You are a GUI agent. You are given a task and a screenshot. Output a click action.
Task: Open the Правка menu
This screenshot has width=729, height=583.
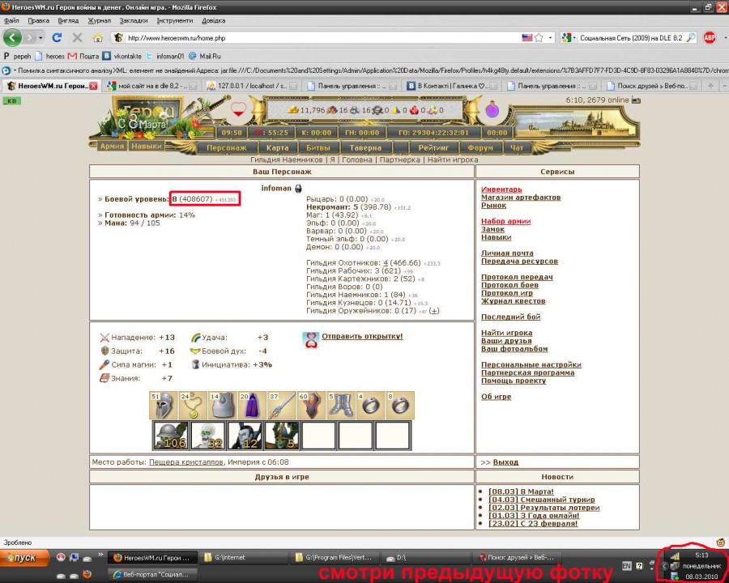[x=38, y=20]
